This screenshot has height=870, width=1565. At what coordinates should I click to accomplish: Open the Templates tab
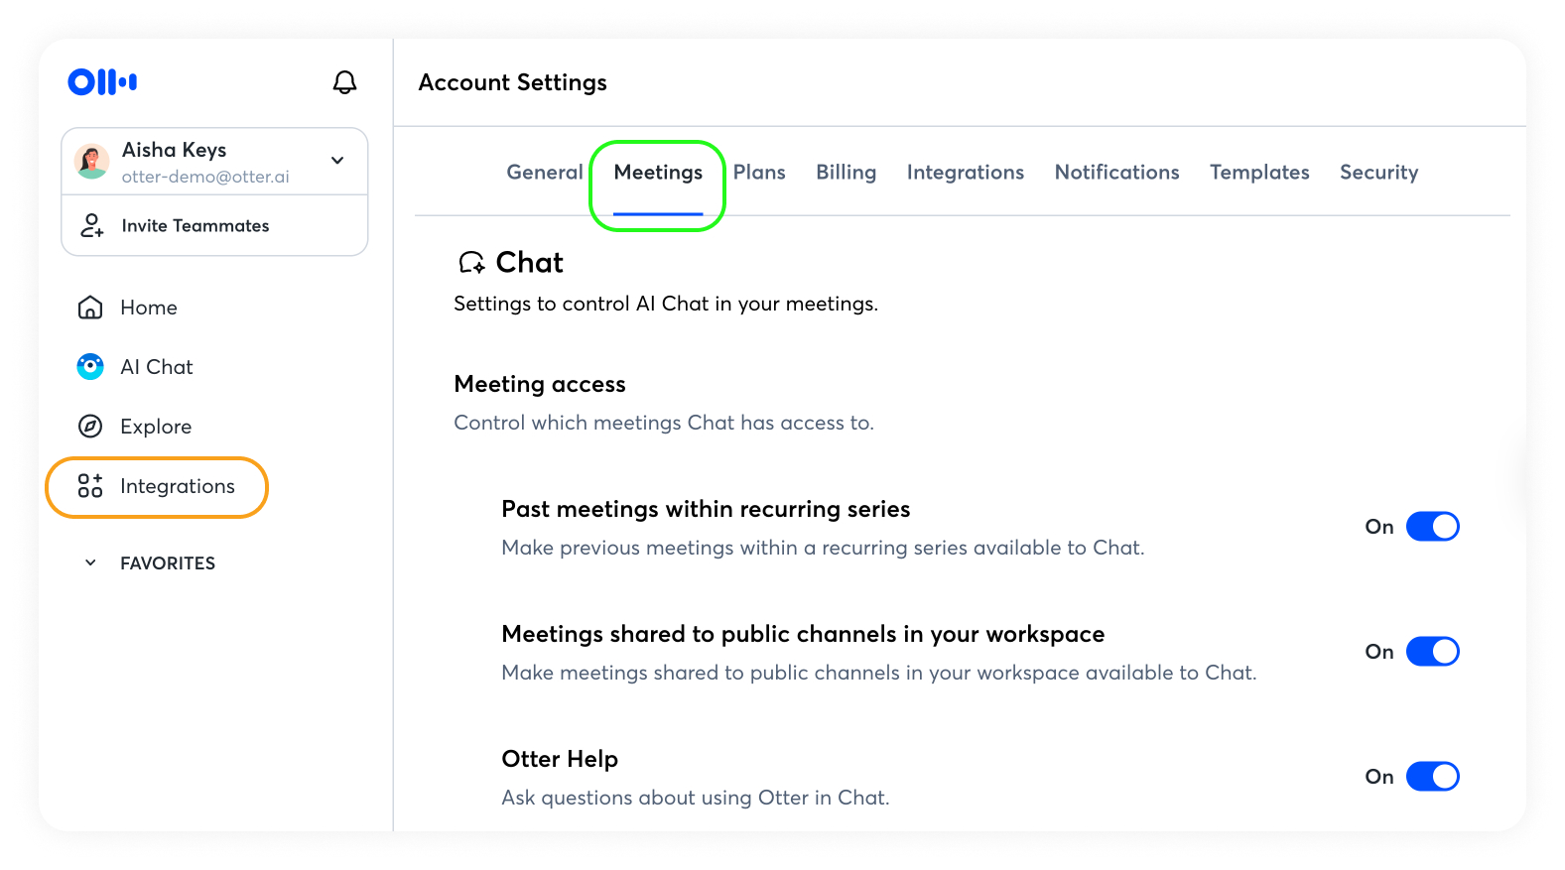click(1259, 173)
